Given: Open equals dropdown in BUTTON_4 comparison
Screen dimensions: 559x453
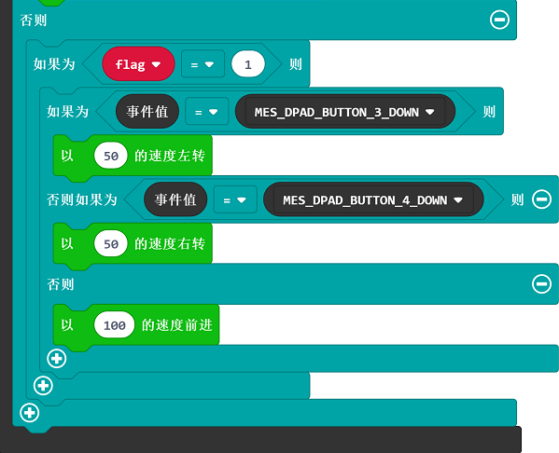Looking at the screenshot, I should pos(235,199).
